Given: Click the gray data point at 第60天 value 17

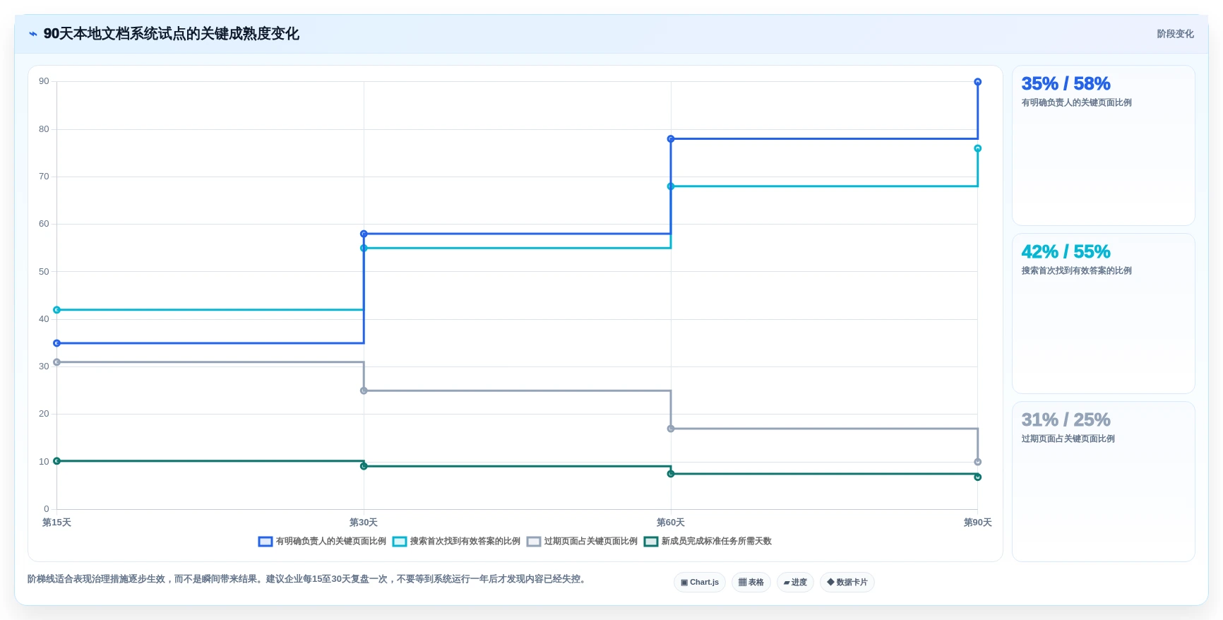Looking at the screenshot, I should 671,429.
